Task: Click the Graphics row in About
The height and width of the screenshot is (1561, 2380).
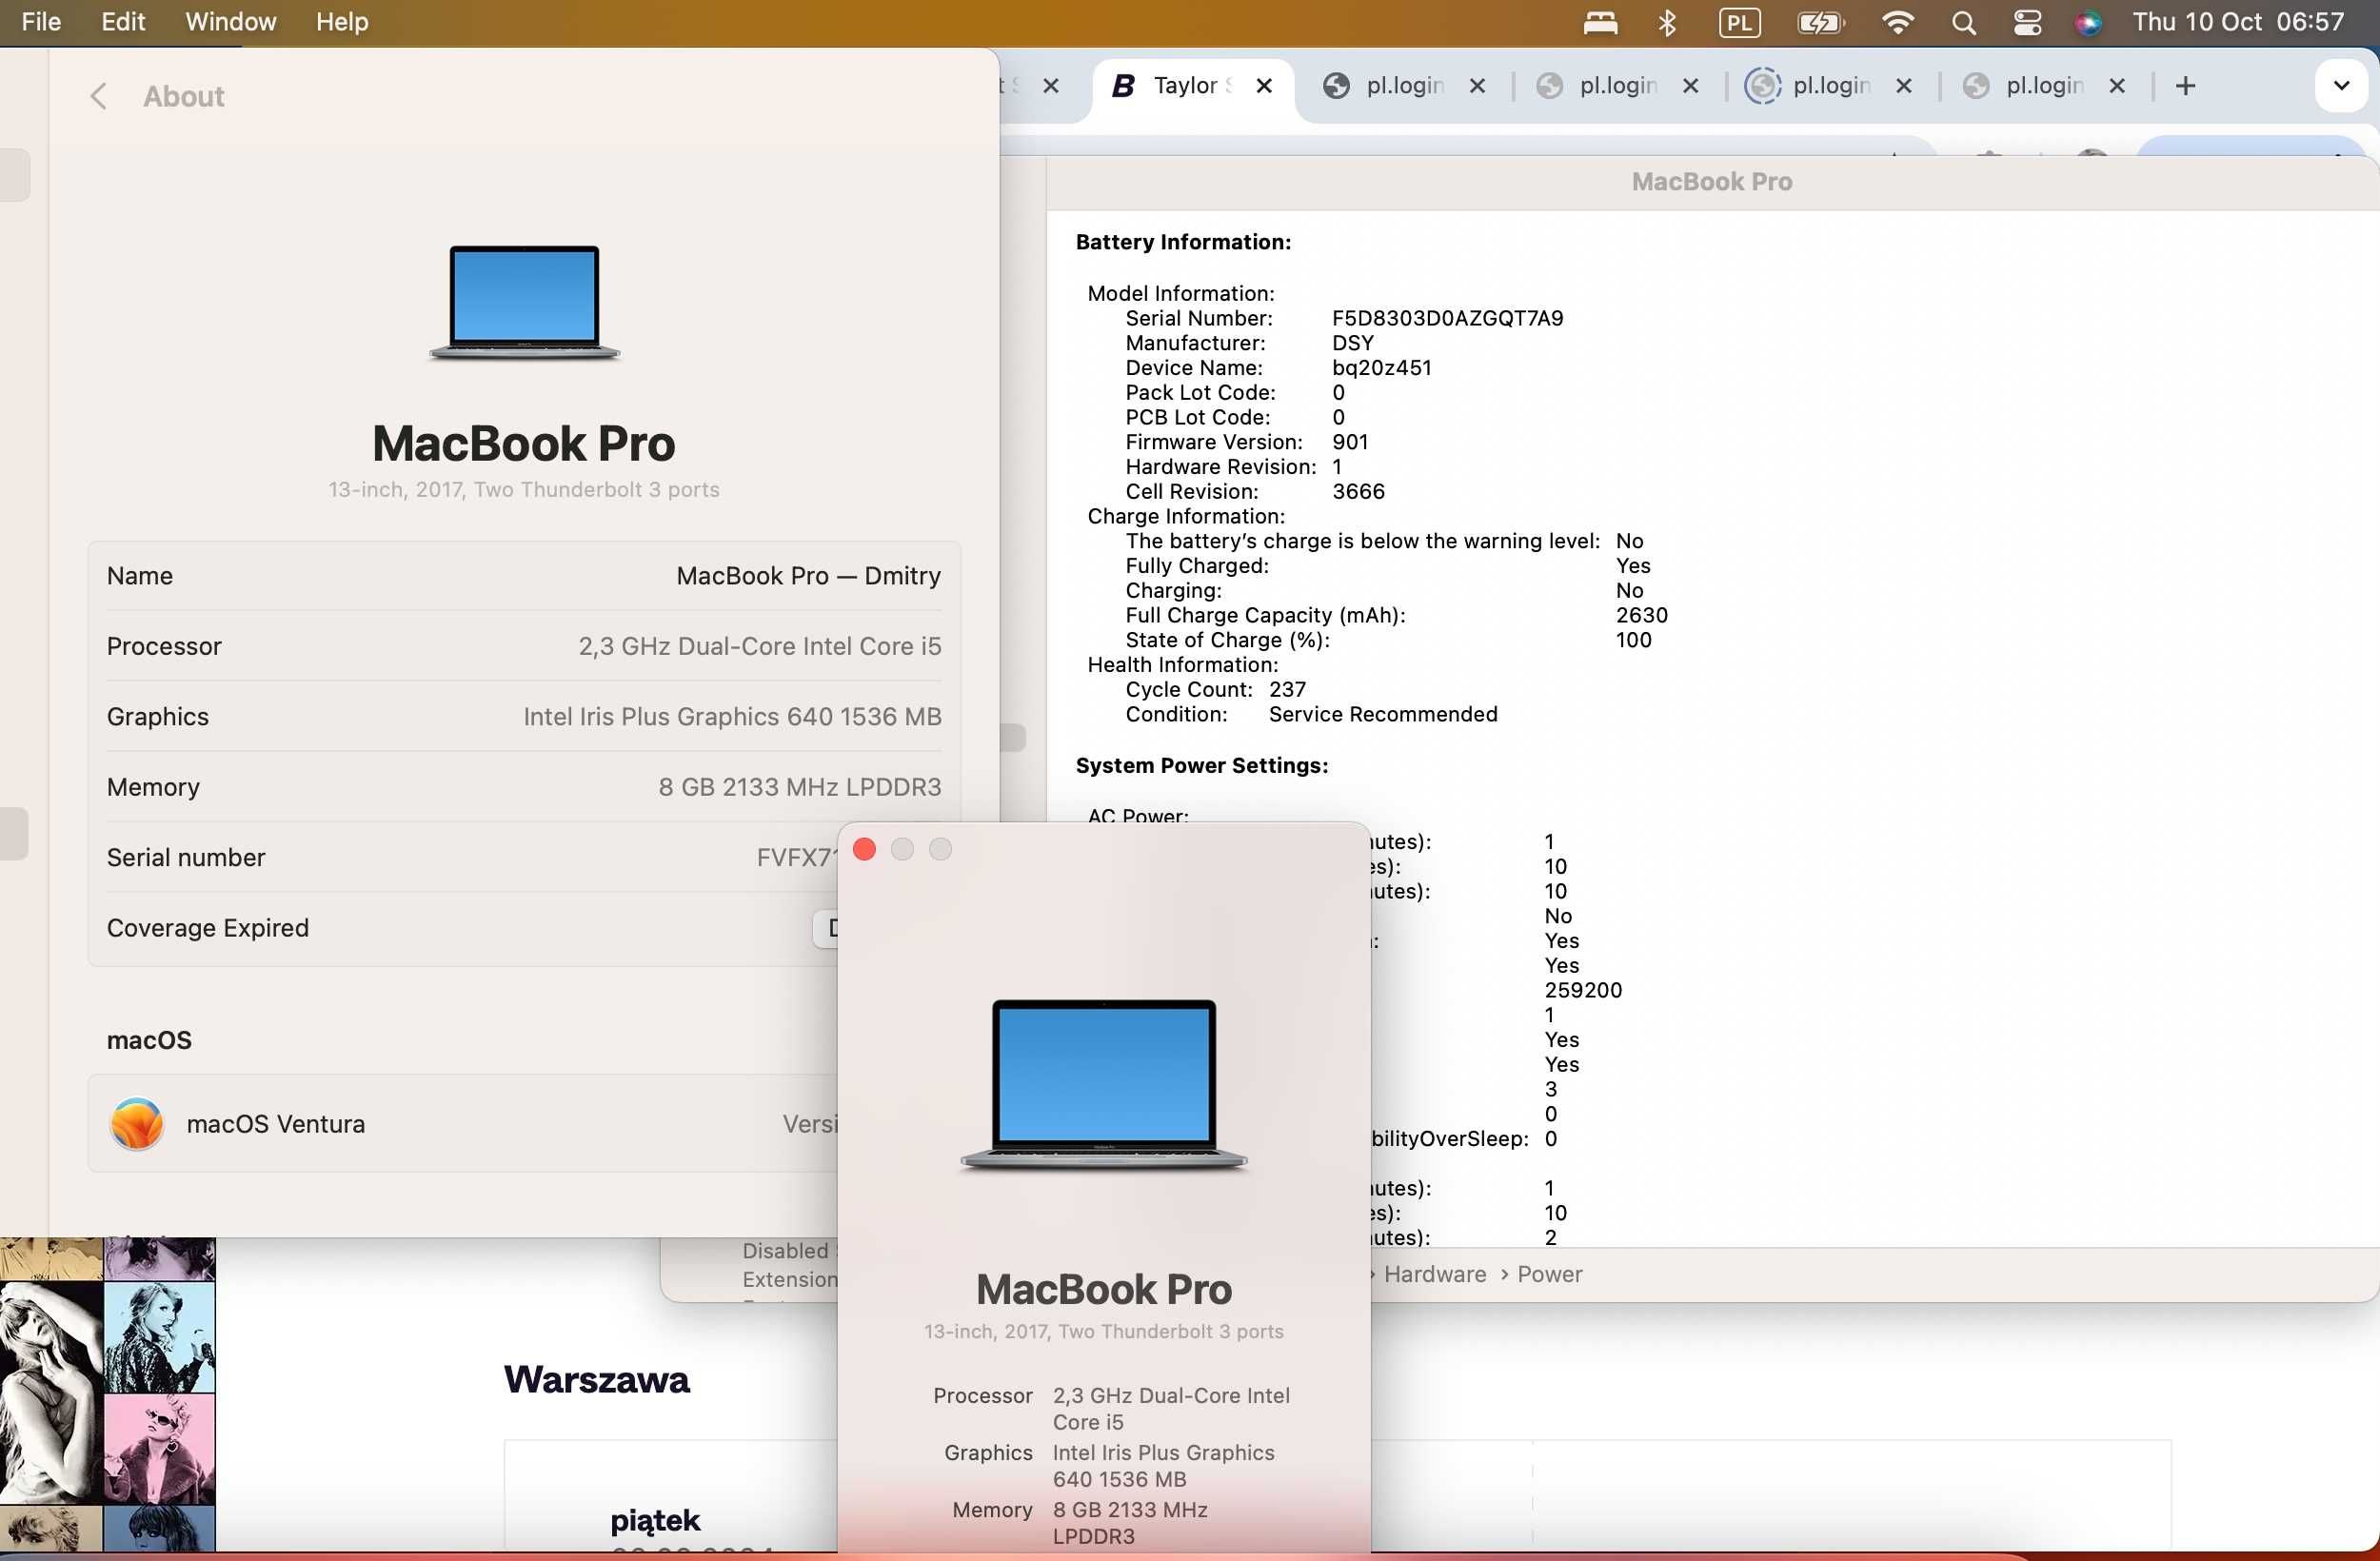Action: (524, 717)
